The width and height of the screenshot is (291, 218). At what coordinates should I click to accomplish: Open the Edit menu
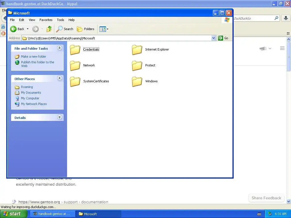(22, 20)
